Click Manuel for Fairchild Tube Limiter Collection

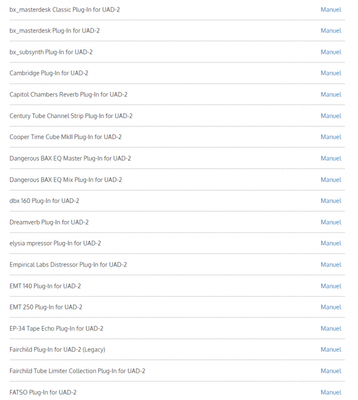(331, 371)
